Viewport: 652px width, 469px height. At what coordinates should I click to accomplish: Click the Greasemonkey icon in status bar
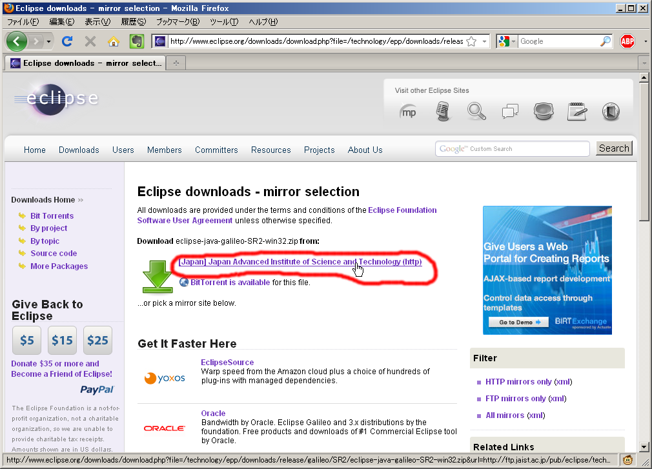point(628,460)
